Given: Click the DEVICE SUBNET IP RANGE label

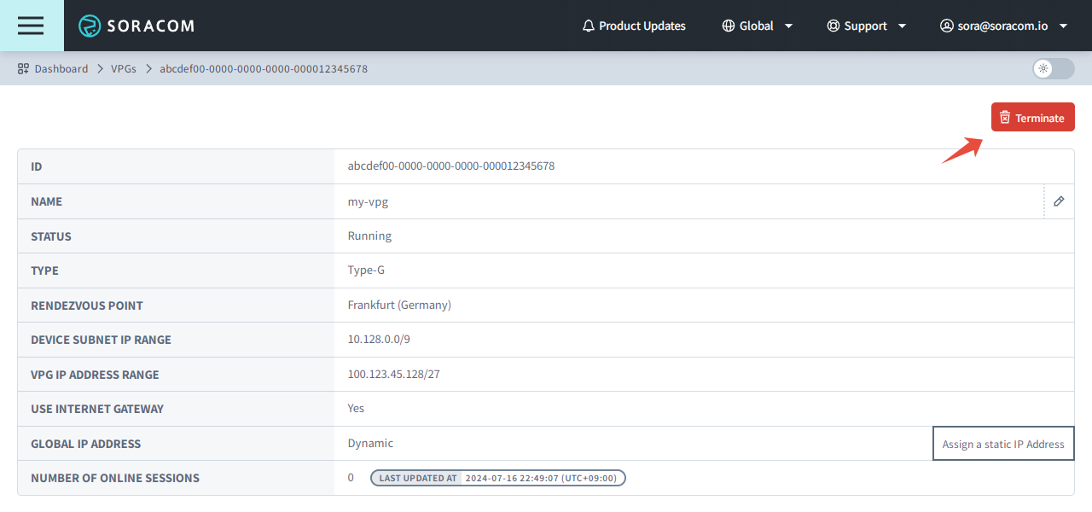Looking at the screenshot, I should pos(101,340).
